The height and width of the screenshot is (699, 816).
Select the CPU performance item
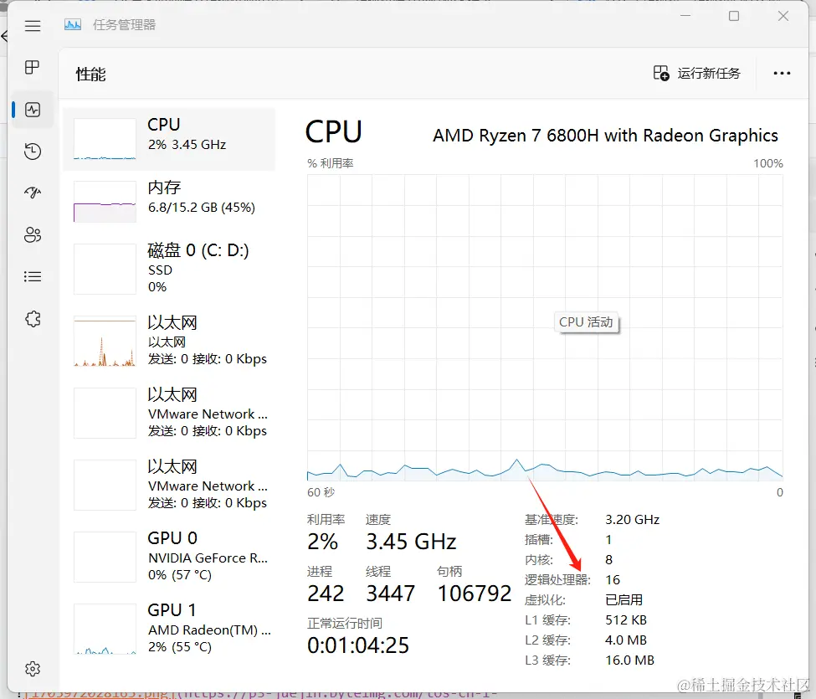[169, 139]
